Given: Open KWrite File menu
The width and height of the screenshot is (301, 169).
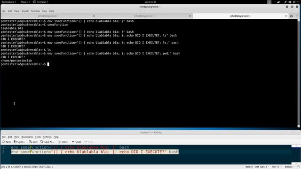Looking at the screenshot, I should pyautogui.click(x=4, y=137).
